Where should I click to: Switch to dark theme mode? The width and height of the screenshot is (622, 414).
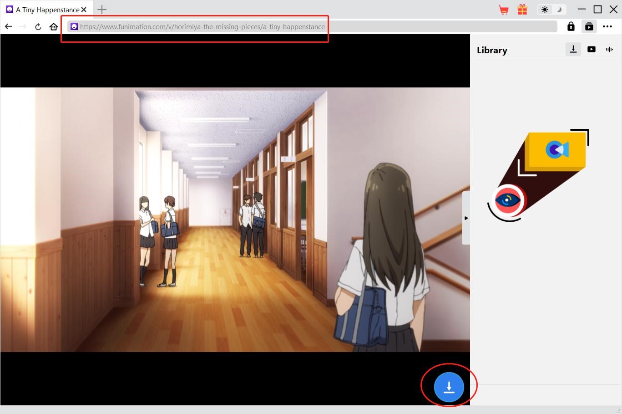point(559,10)
